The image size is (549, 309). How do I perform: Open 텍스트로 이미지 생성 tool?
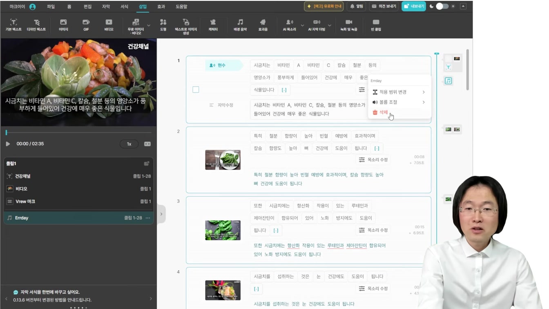coord(186,26)
